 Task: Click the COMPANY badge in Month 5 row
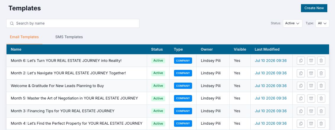click(183, 98)
